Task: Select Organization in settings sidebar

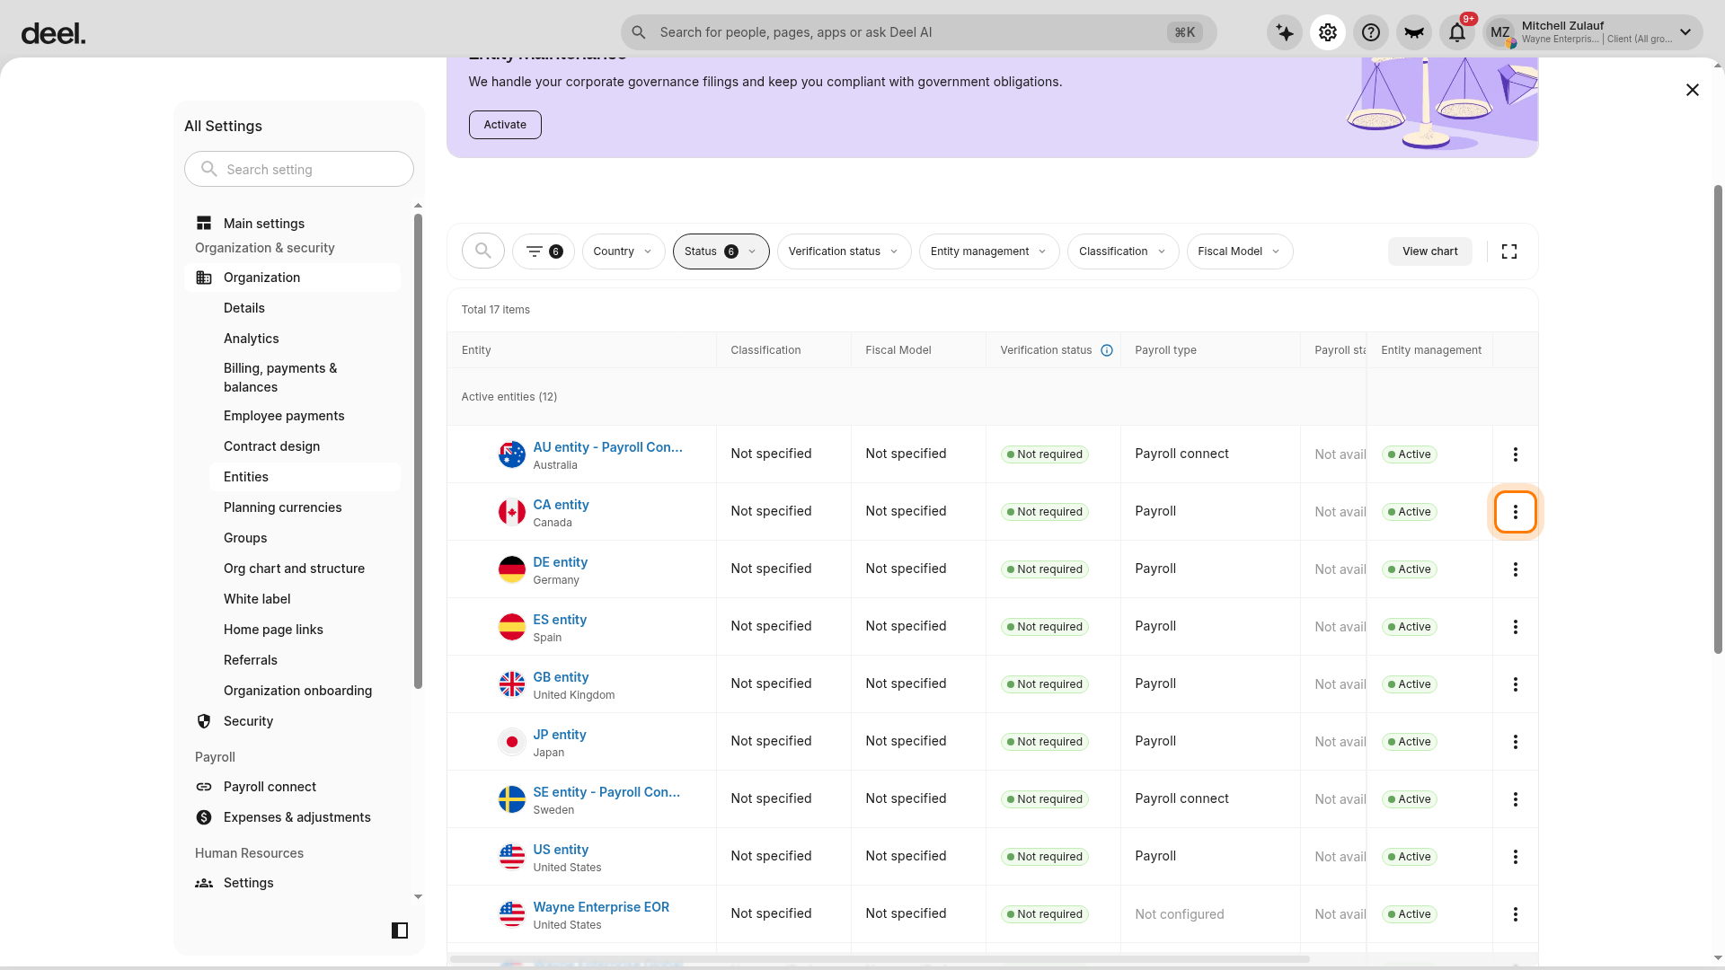Action: tap(293, 278)
